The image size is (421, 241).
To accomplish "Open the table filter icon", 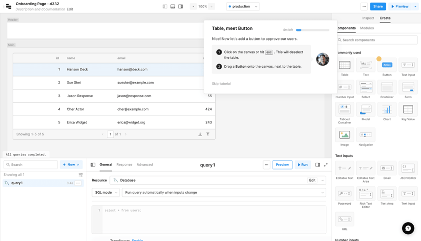I will click(x=208, y=134).
